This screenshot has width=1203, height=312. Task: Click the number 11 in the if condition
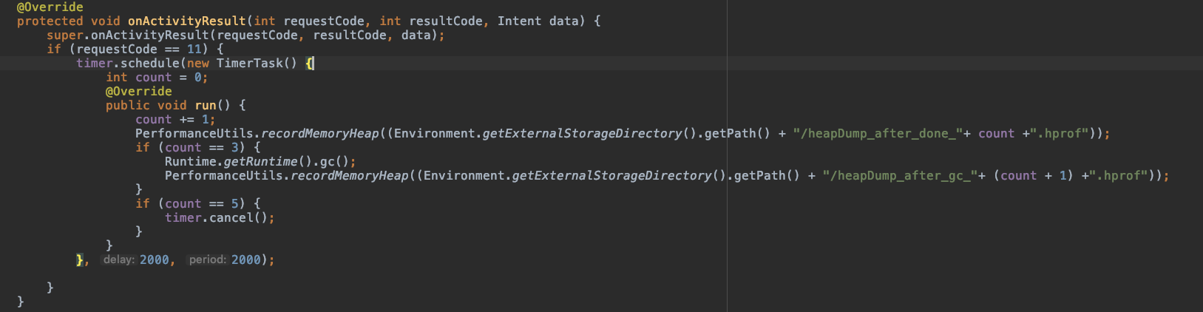[194, 50]
